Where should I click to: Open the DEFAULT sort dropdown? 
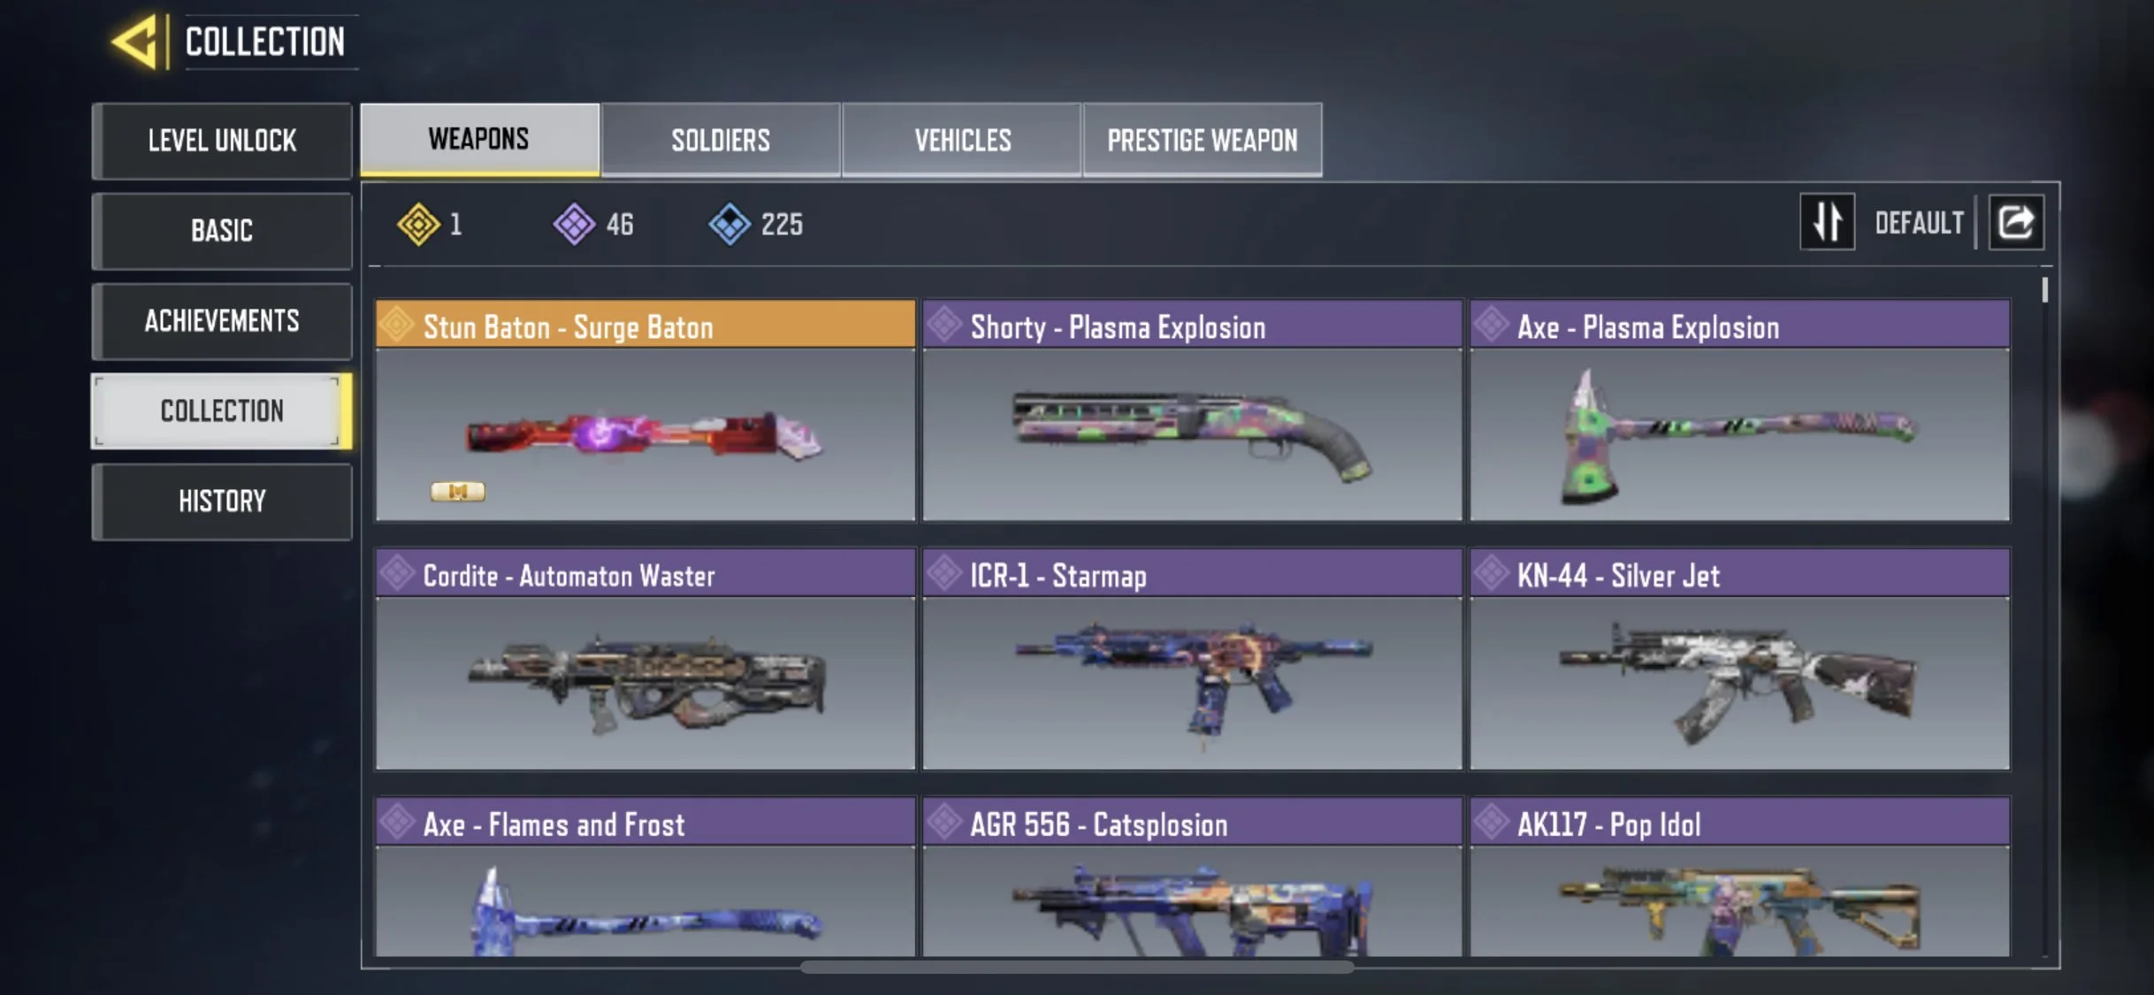pos(1919,223)
